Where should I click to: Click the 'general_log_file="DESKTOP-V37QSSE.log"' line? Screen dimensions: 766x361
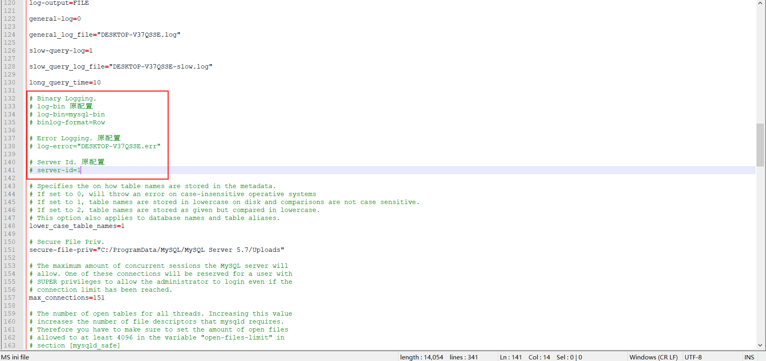coord(105,35)
